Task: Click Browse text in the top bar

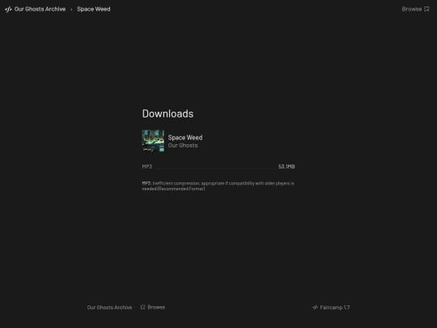Action: (412, 9)
